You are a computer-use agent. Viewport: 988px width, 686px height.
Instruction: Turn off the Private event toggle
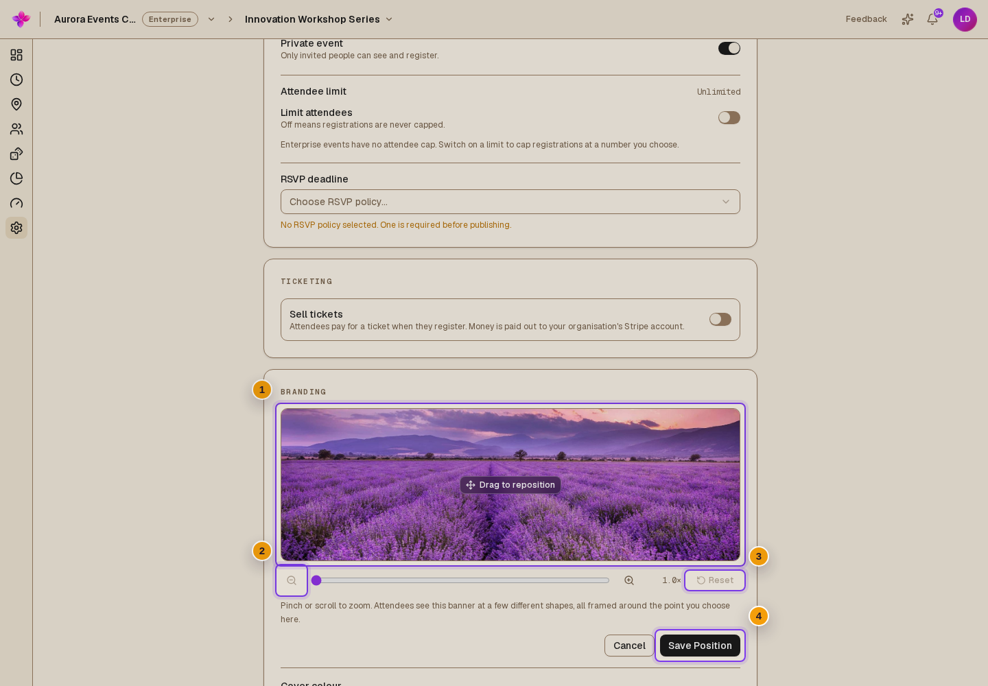(729, 48)
